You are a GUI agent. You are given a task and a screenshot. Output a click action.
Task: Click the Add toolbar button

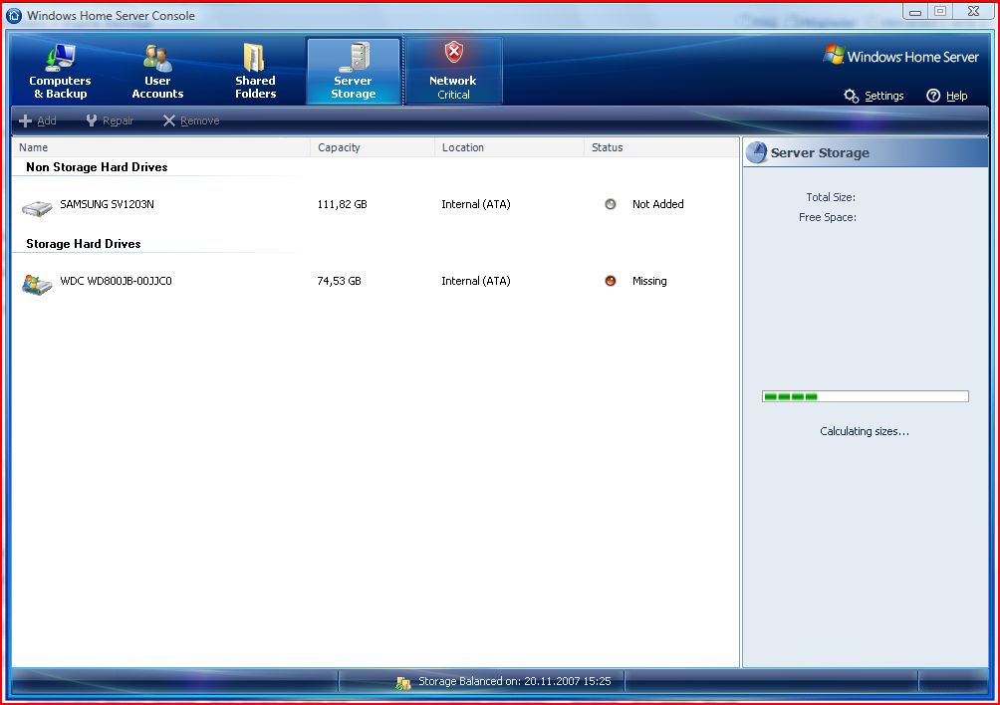click(x=38, y=120)
